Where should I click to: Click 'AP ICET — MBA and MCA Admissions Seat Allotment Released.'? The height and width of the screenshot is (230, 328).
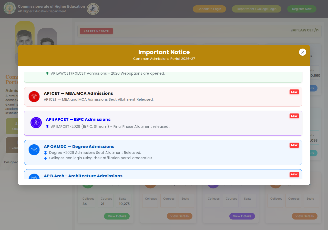point(99,99)
